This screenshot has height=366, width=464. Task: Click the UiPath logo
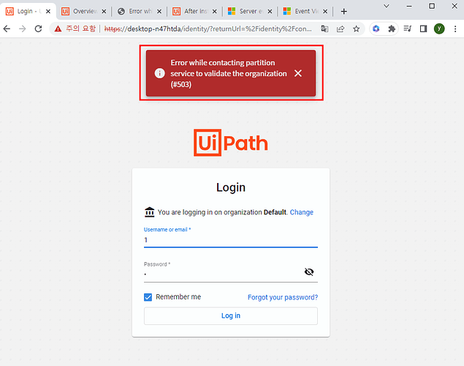231,143
